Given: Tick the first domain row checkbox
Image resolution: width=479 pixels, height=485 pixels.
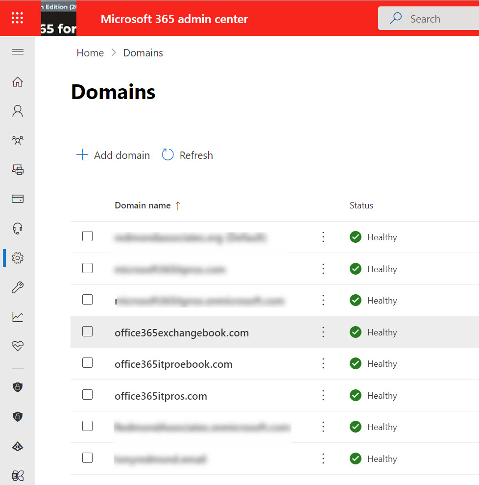Looking at the screenshot, I should 87,236.
